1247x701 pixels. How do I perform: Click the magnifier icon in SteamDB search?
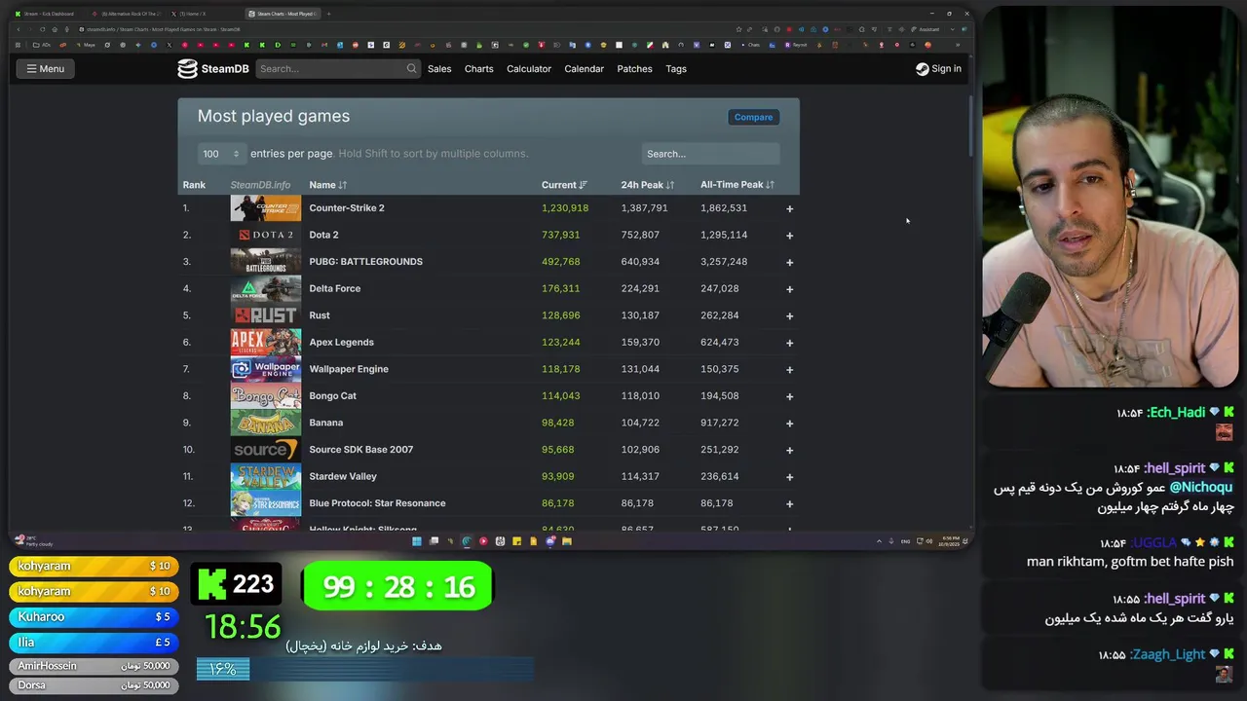(x=411, y=68)
